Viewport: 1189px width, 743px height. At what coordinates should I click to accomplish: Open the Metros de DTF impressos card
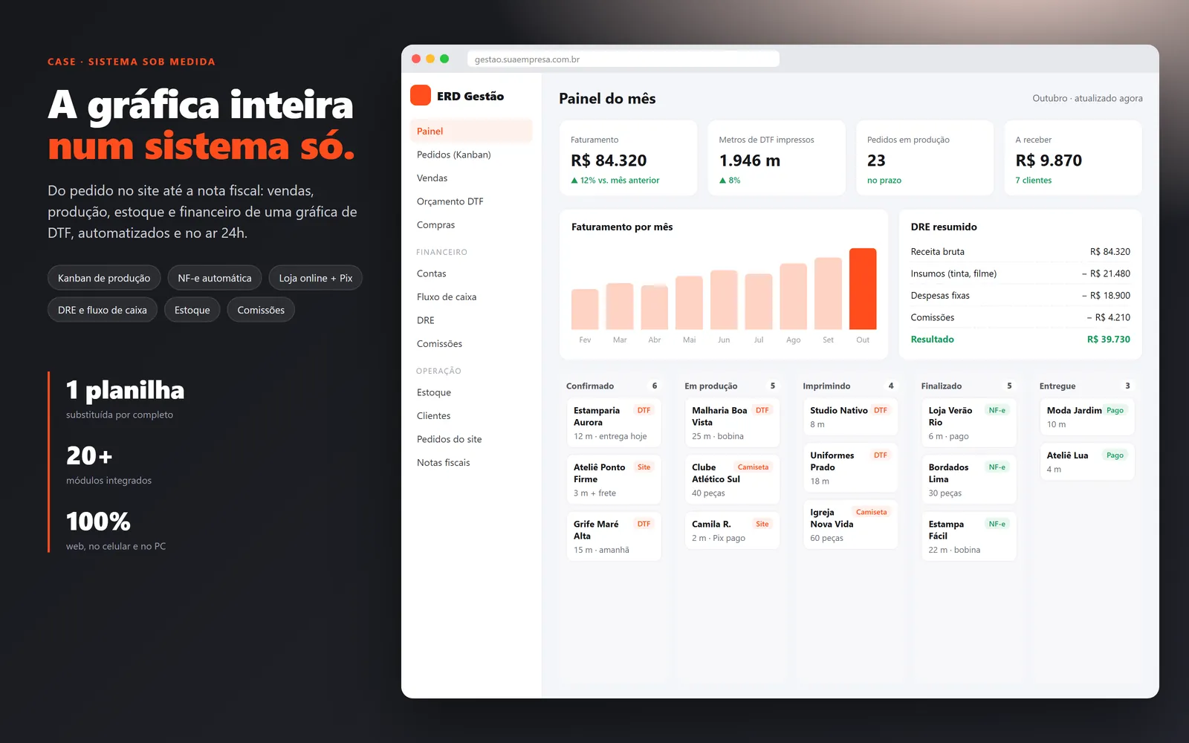click(x=777, y=158)
